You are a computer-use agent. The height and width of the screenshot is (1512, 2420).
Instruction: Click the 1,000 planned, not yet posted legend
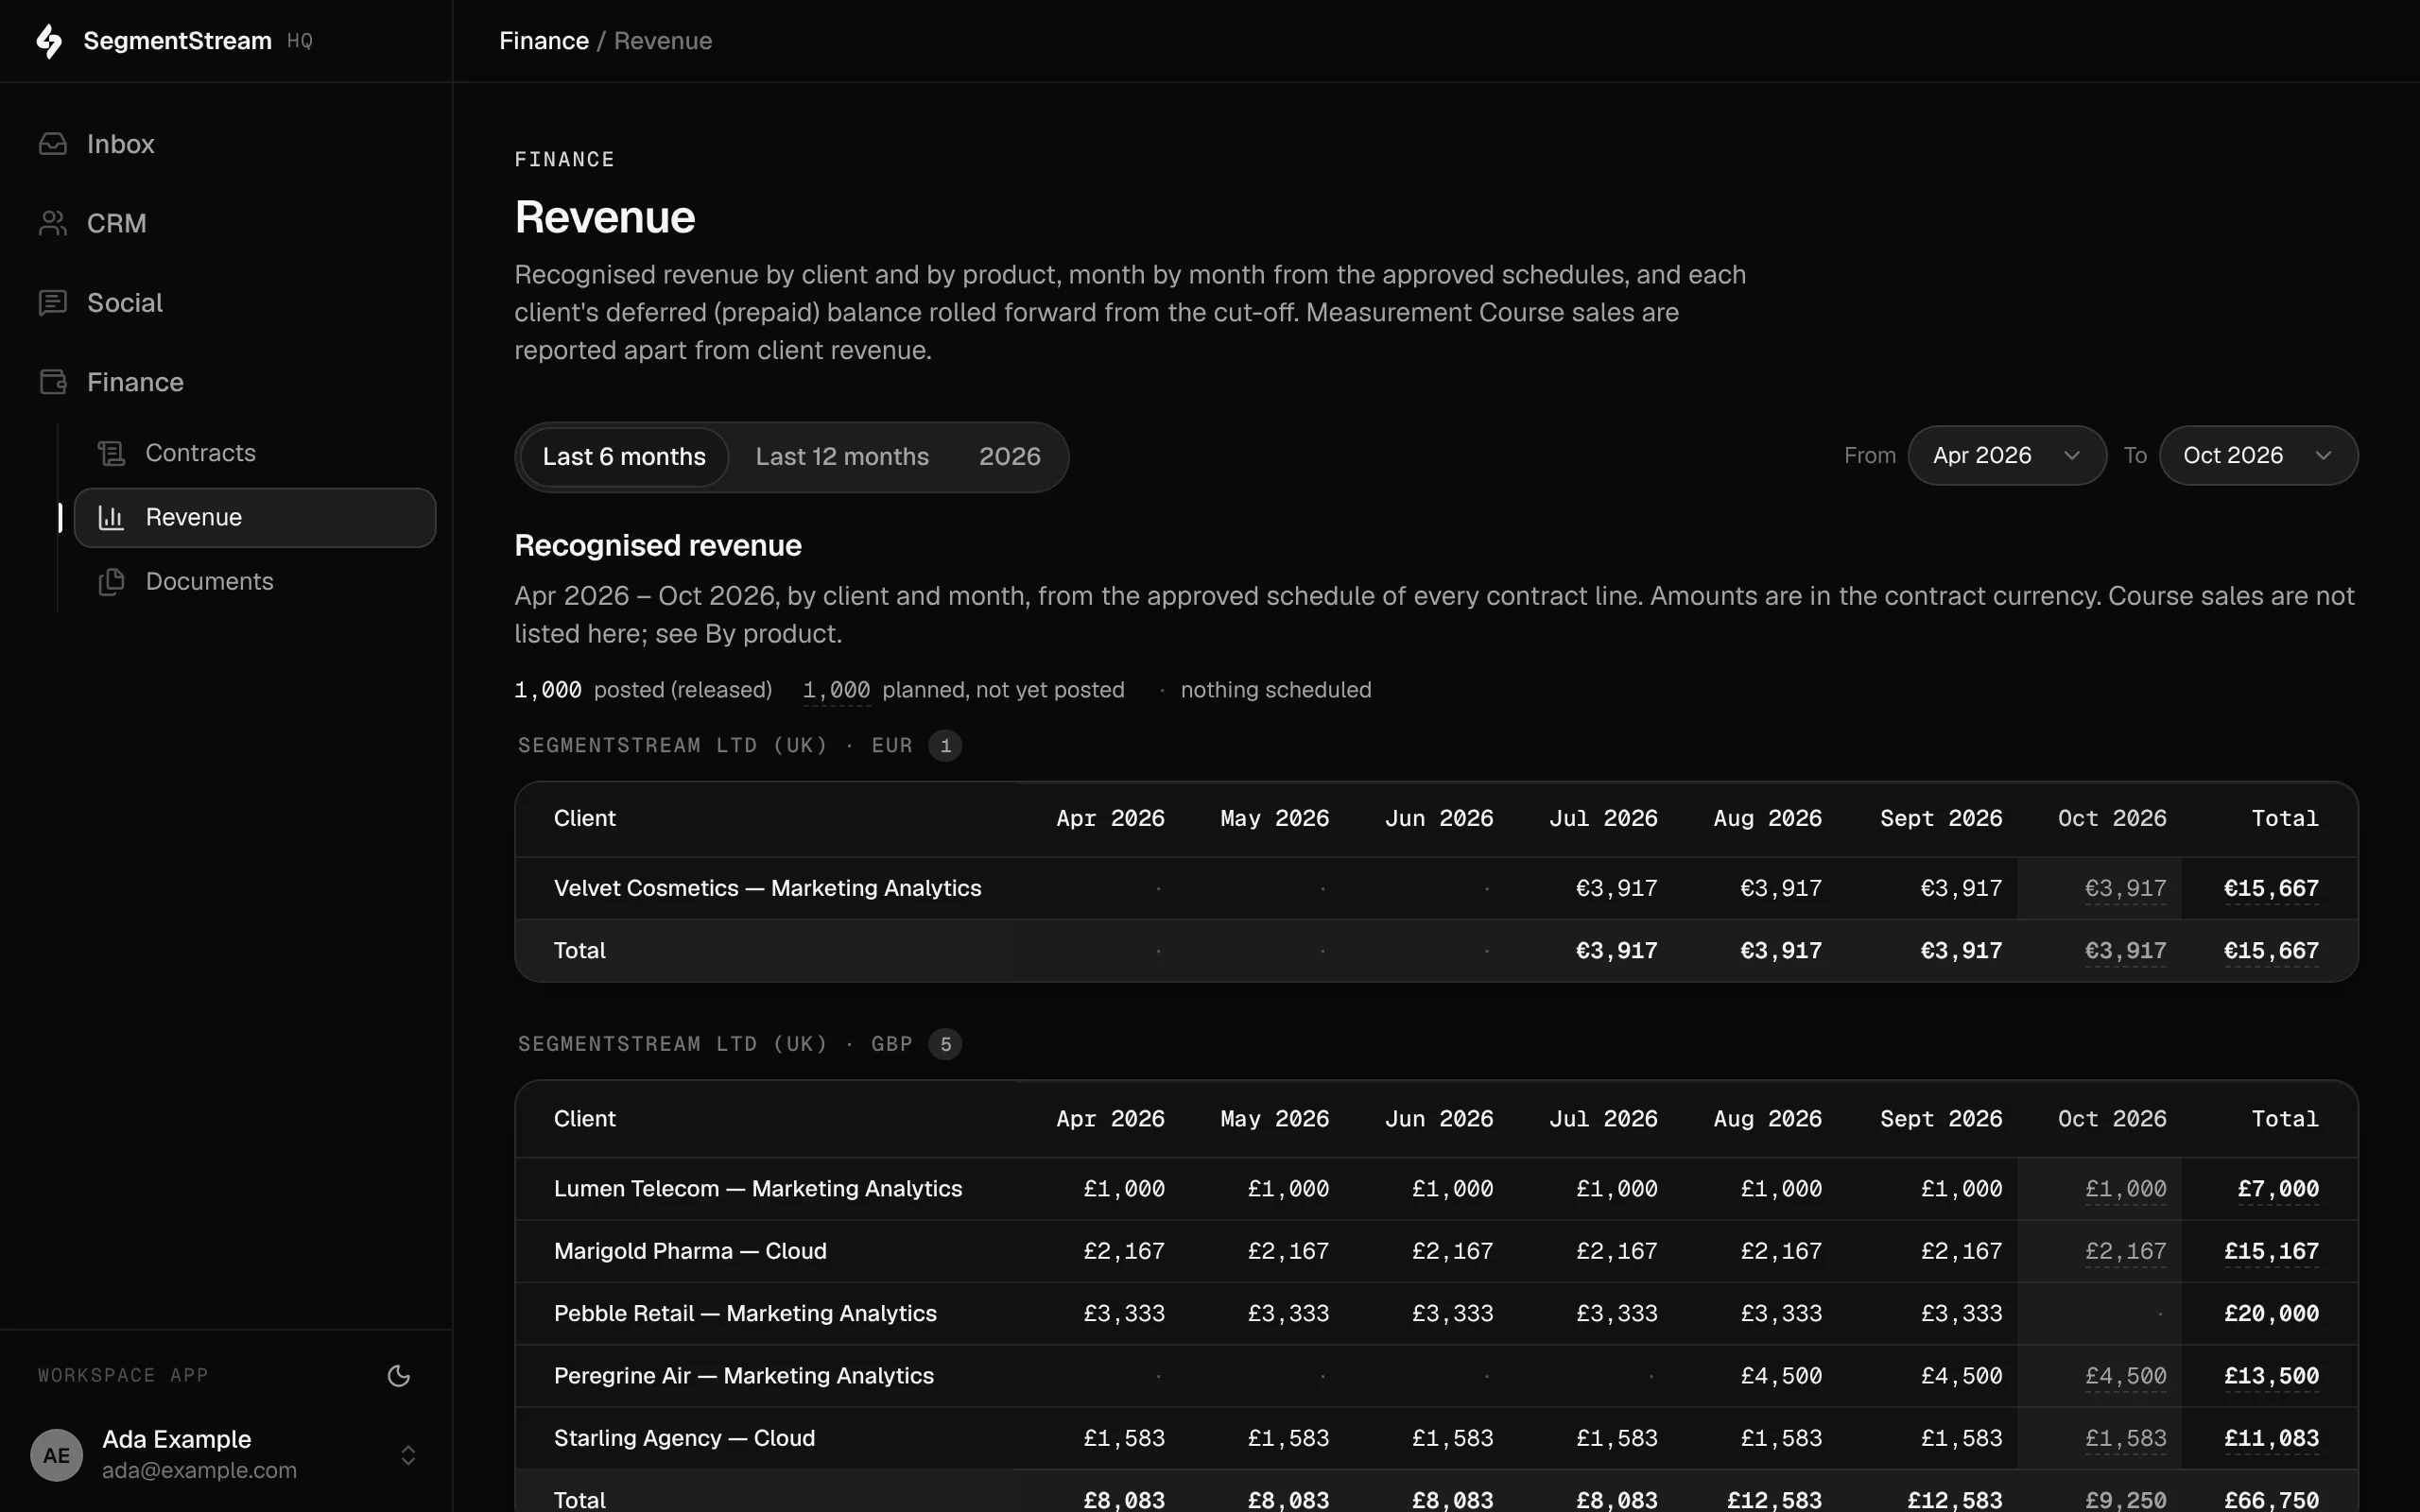click(x=964, y=691)
